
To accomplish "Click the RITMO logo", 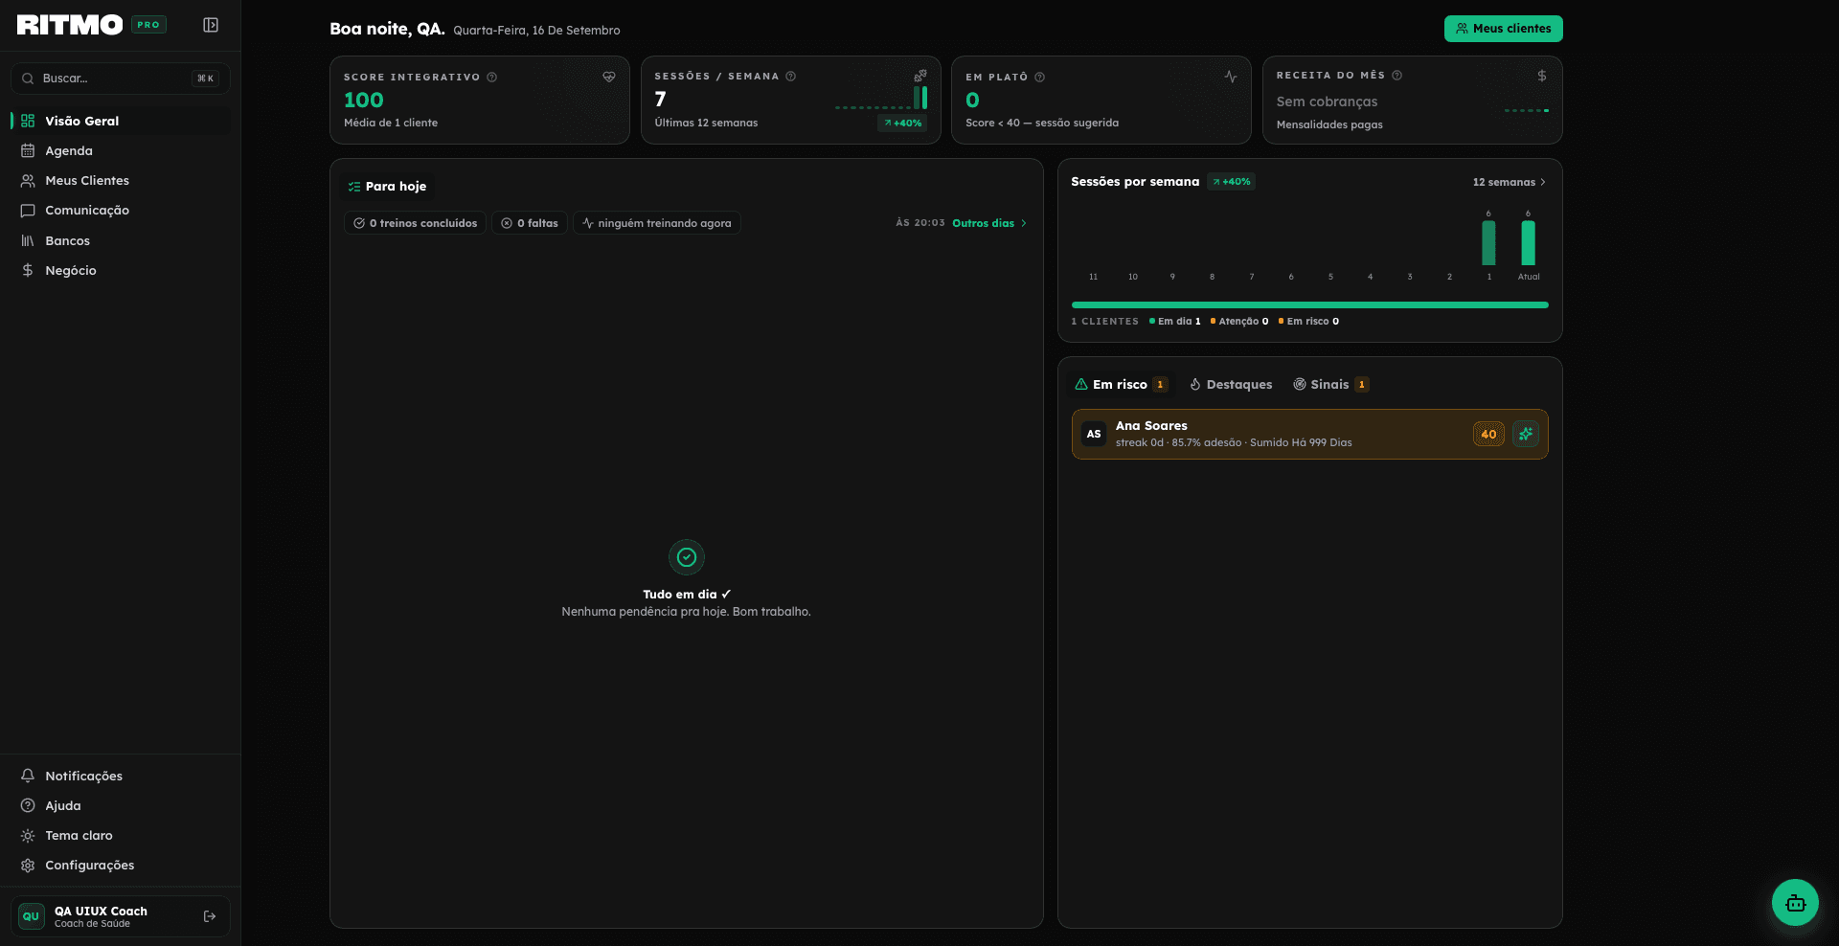I will (x=70, y=25).
